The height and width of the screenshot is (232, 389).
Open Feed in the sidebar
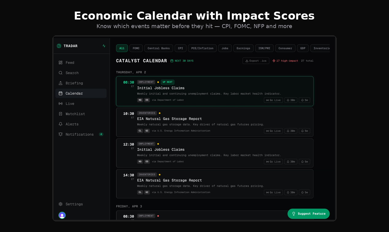tap(81, 63)
